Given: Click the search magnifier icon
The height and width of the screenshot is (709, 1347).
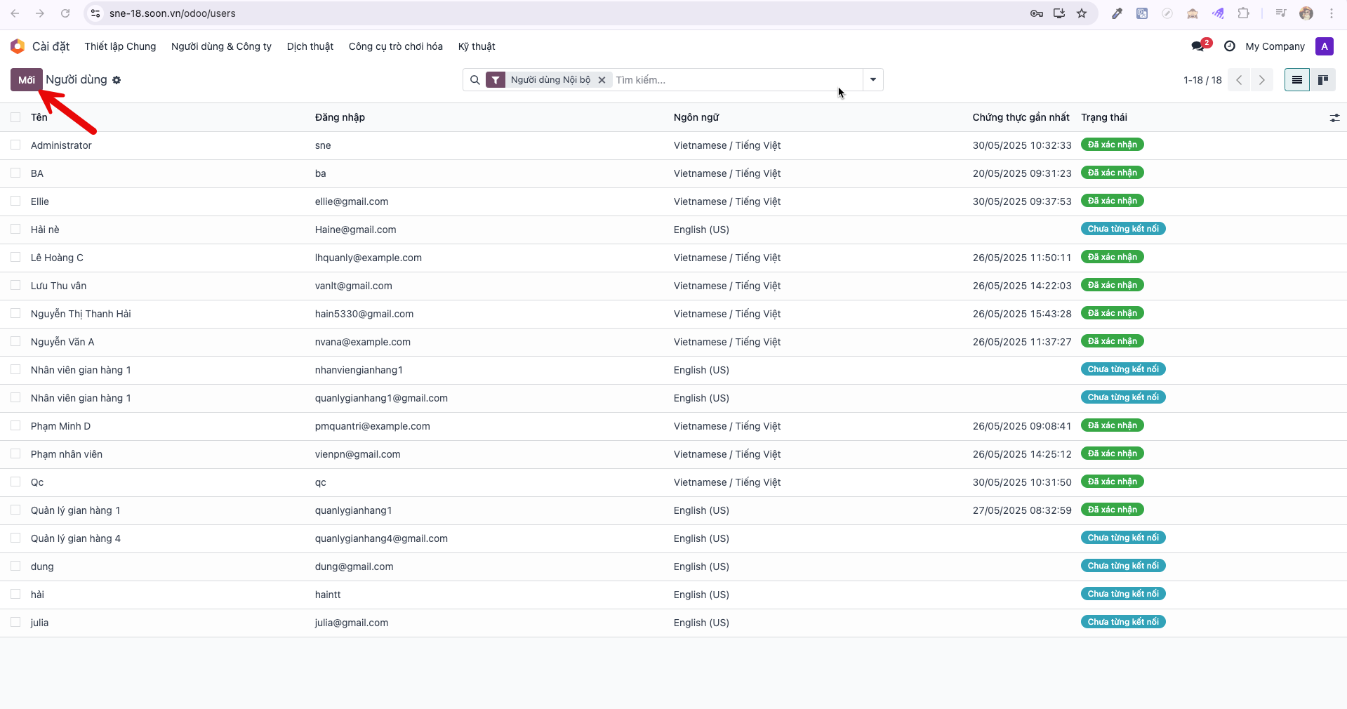Looking at the screenshot, I should (x=475, y=80).
